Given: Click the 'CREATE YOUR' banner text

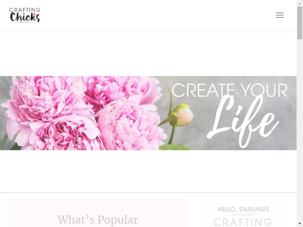Looking at the screenshot, I should [230, 90].
